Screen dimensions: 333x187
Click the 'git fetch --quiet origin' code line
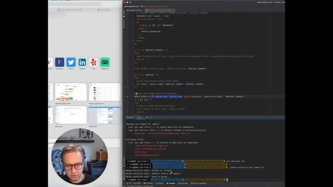[x=170, y=84]
